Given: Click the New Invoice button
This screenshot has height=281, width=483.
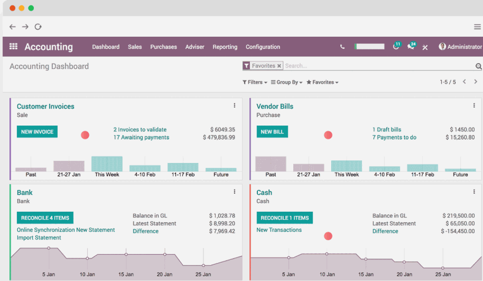Looking at the screenshot, I should point(37,132).
